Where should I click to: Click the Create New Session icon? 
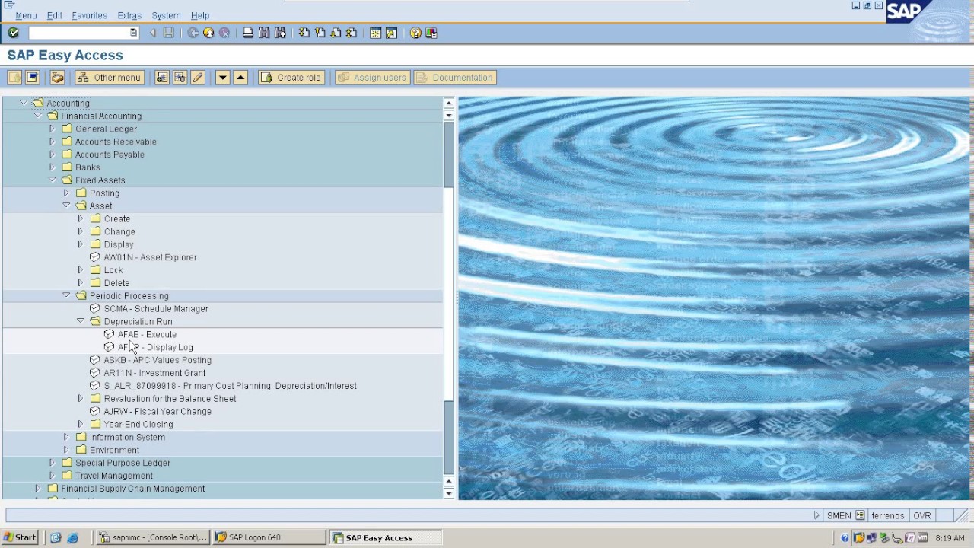[375, 33]
